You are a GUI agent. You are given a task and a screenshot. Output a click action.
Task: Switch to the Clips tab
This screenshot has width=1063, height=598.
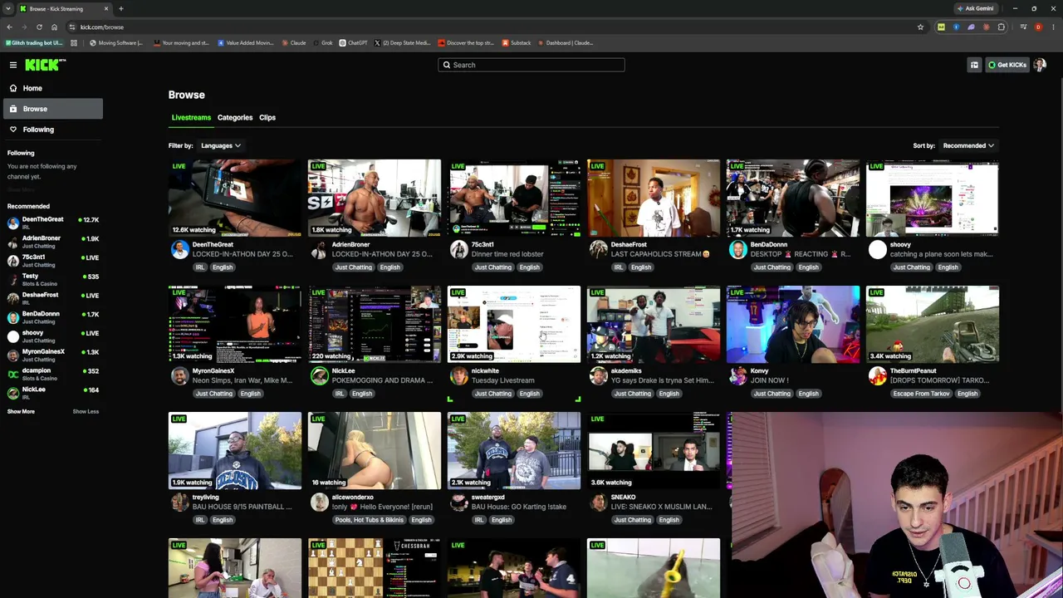[267, 118]
